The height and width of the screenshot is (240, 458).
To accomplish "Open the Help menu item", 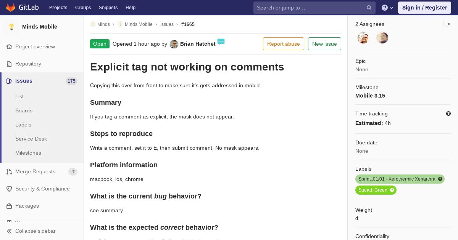I will [x=131, y=8].
